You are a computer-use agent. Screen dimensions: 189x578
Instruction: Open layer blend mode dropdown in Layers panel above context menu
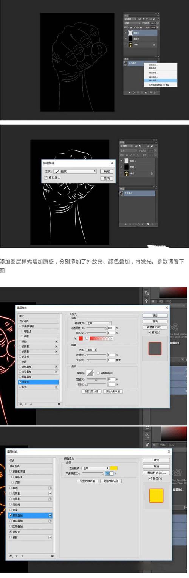[x=132, y=23]
